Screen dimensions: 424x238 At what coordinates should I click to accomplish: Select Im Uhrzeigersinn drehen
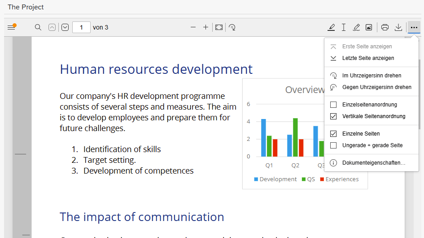[x=371, y=76]
